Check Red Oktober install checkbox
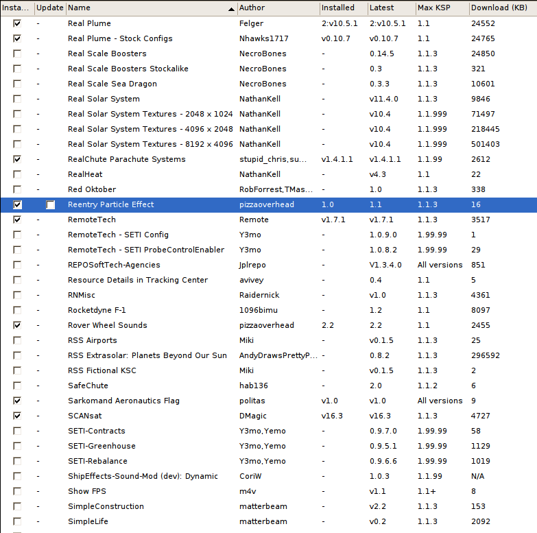This screenshot has height=533, width=537. pyautogui.click(x=16, y=189)
